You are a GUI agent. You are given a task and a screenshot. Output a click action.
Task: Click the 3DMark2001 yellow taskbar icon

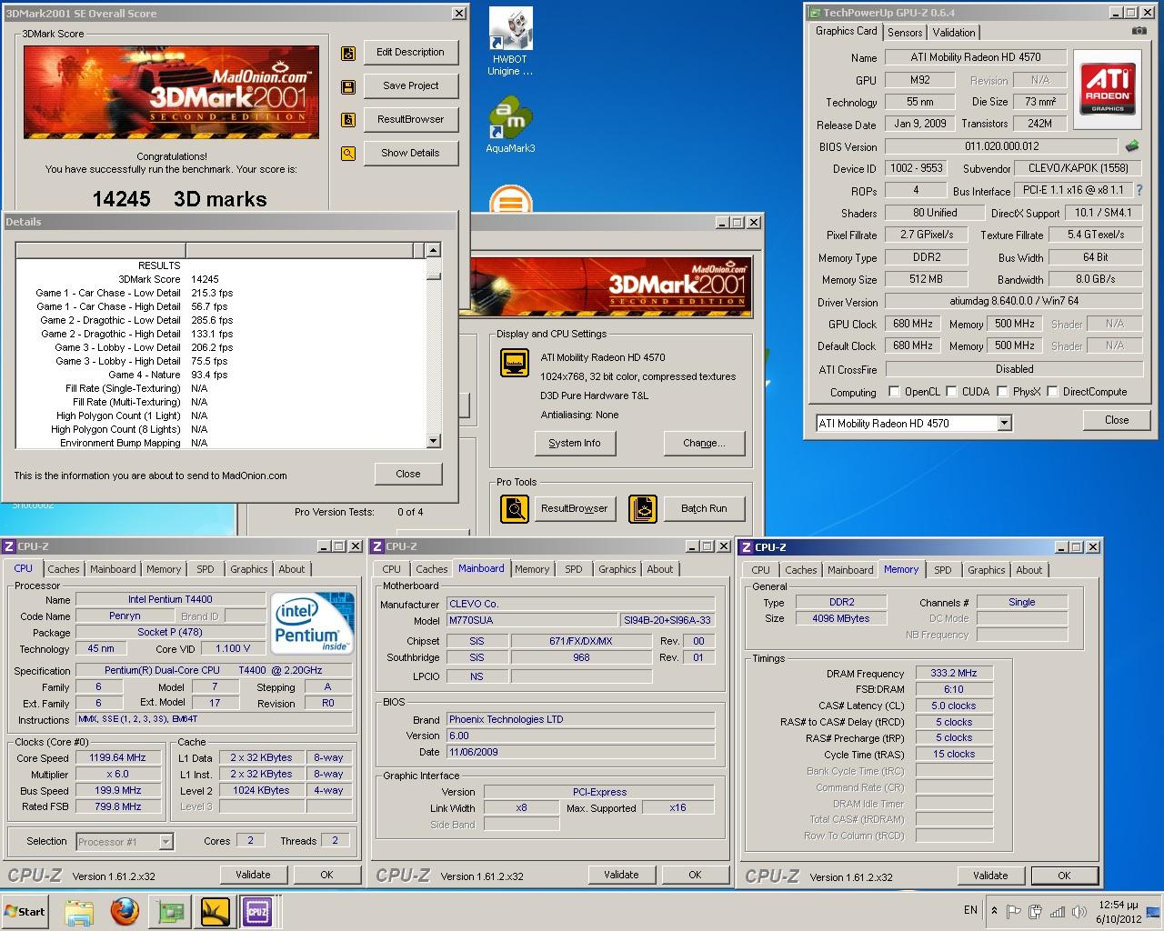tap(216, 911)
